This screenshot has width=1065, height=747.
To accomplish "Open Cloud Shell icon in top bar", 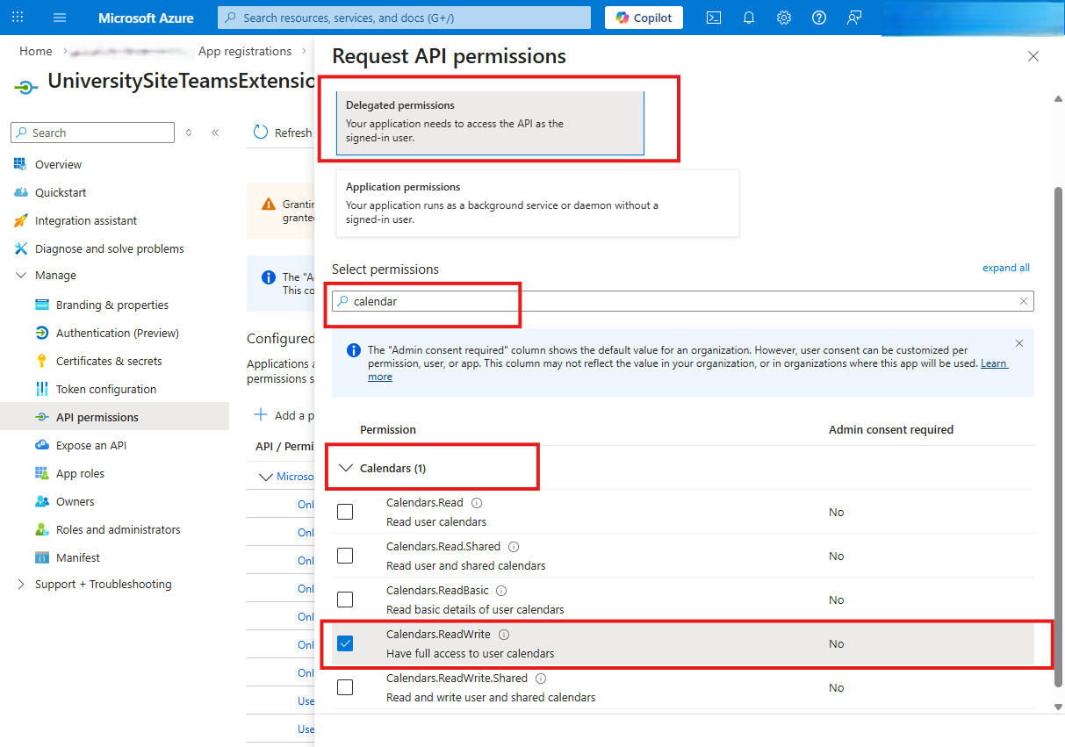I will point(714,18).
